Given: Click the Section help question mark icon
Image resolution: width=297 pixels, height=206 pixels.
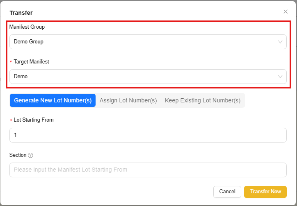Looking at the screenshot, I should tap(31, 155).
